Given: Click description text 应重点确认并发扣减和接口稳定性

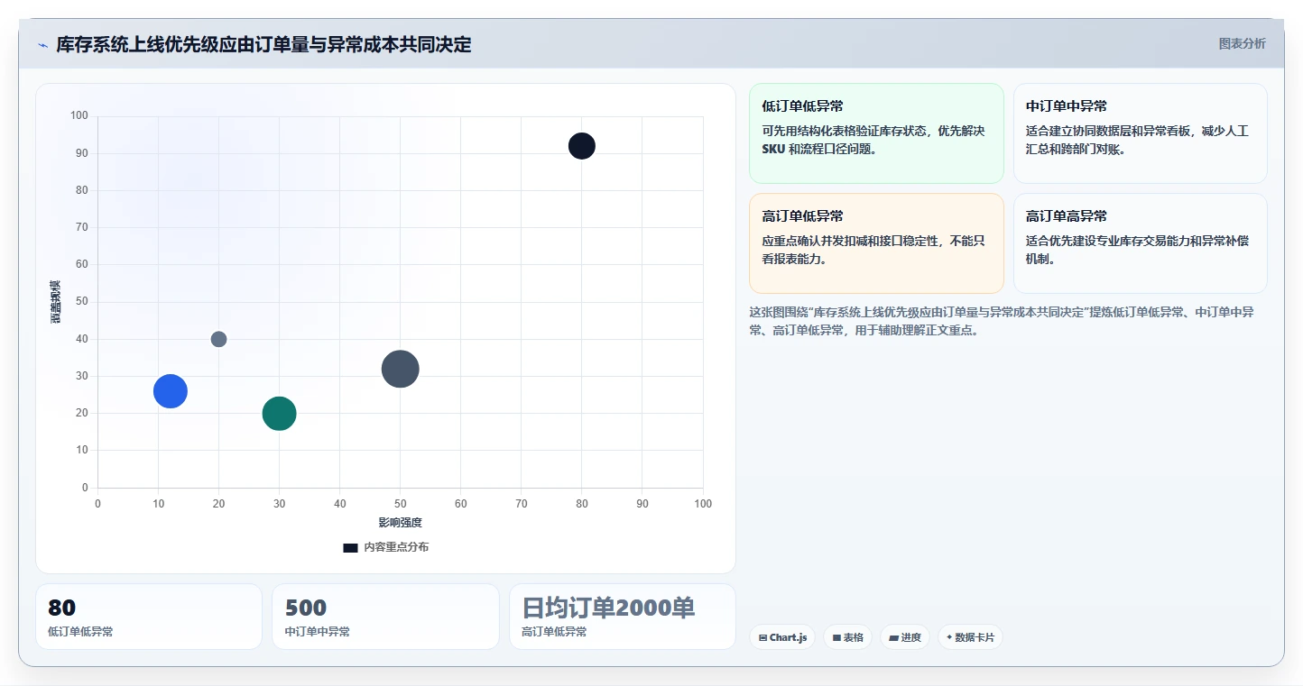Looking at the screenshot, I should click(873, 250).
